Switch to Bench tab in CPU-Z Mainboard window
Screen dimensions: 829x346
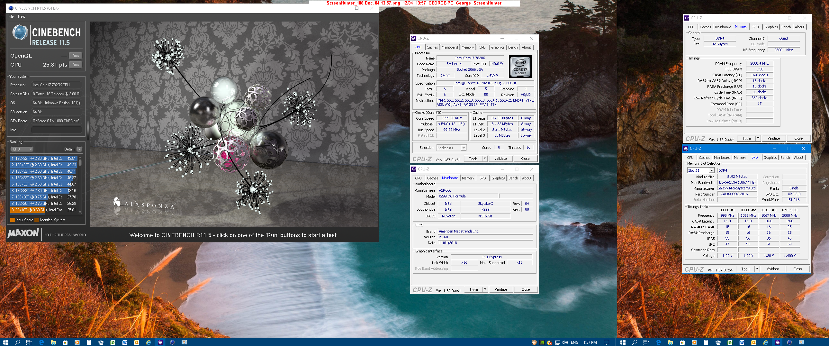click(x=513, y=178)
